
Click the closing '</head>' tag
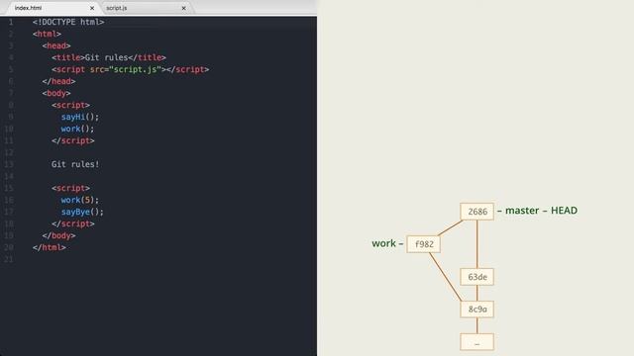click(58, 81)
